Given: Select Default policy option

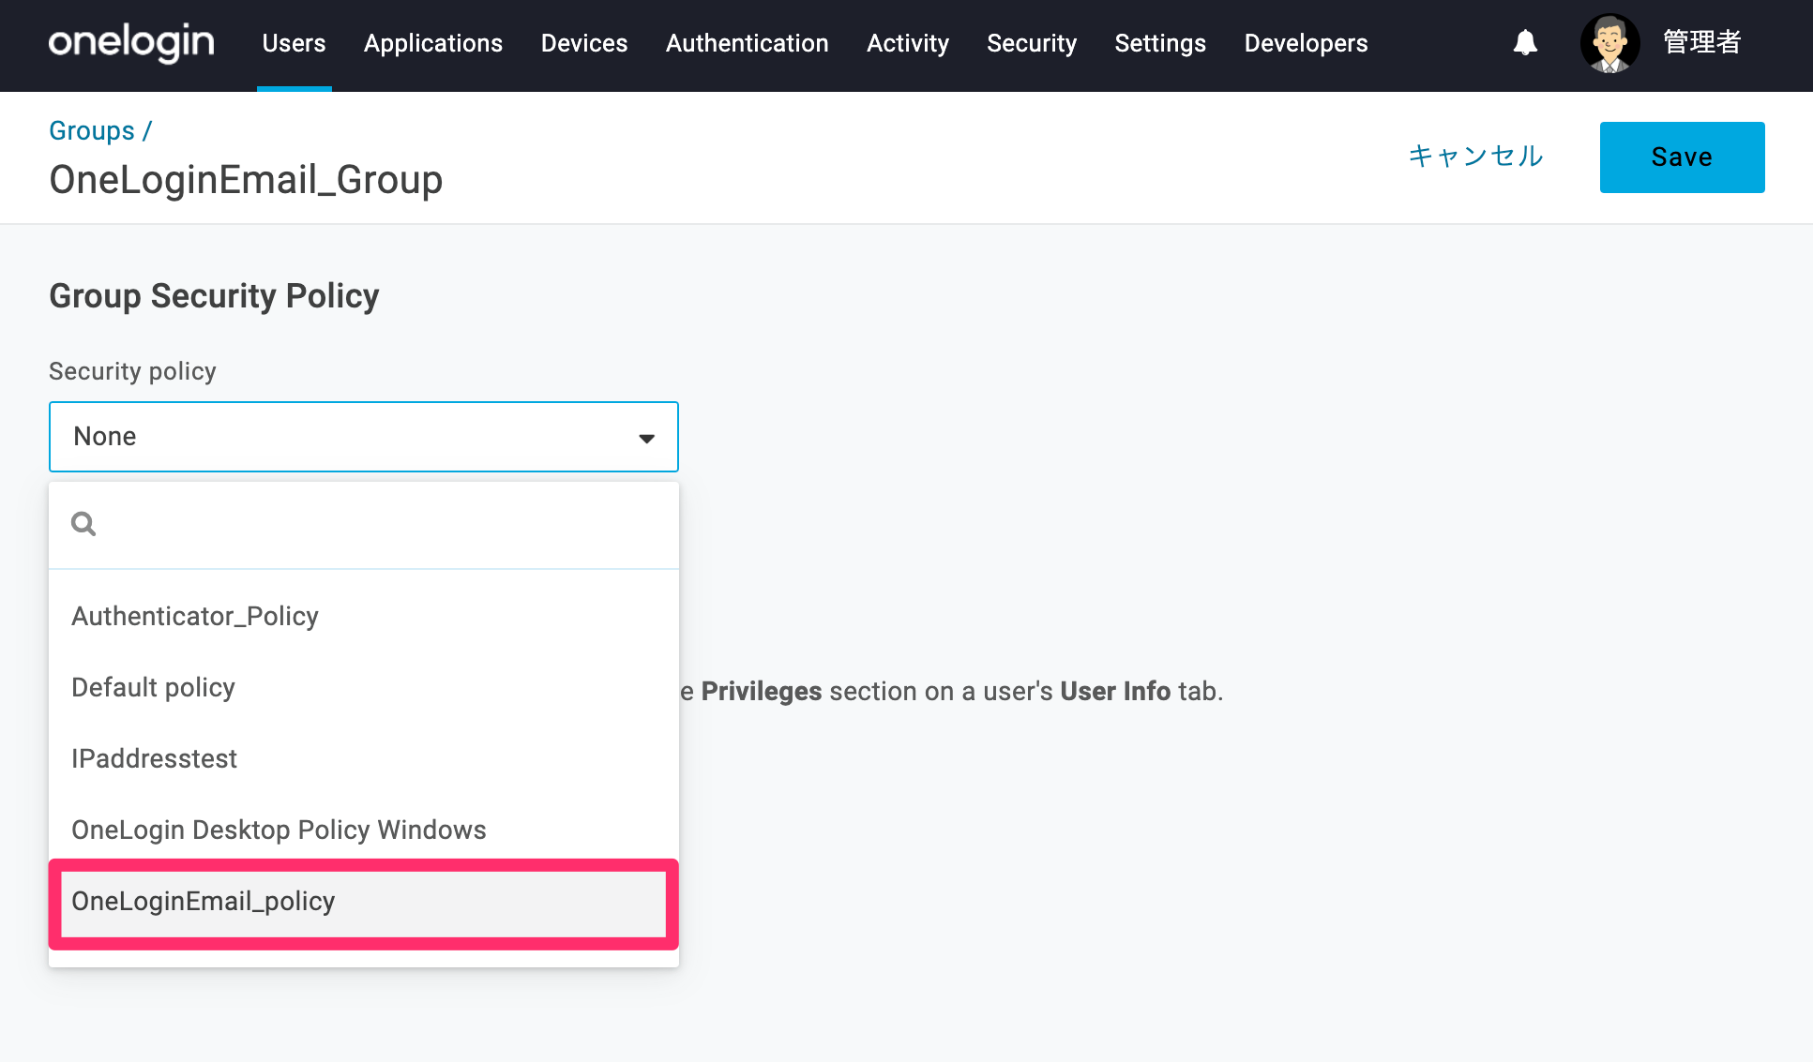Looking at the screenshot, I should [364, 687].
